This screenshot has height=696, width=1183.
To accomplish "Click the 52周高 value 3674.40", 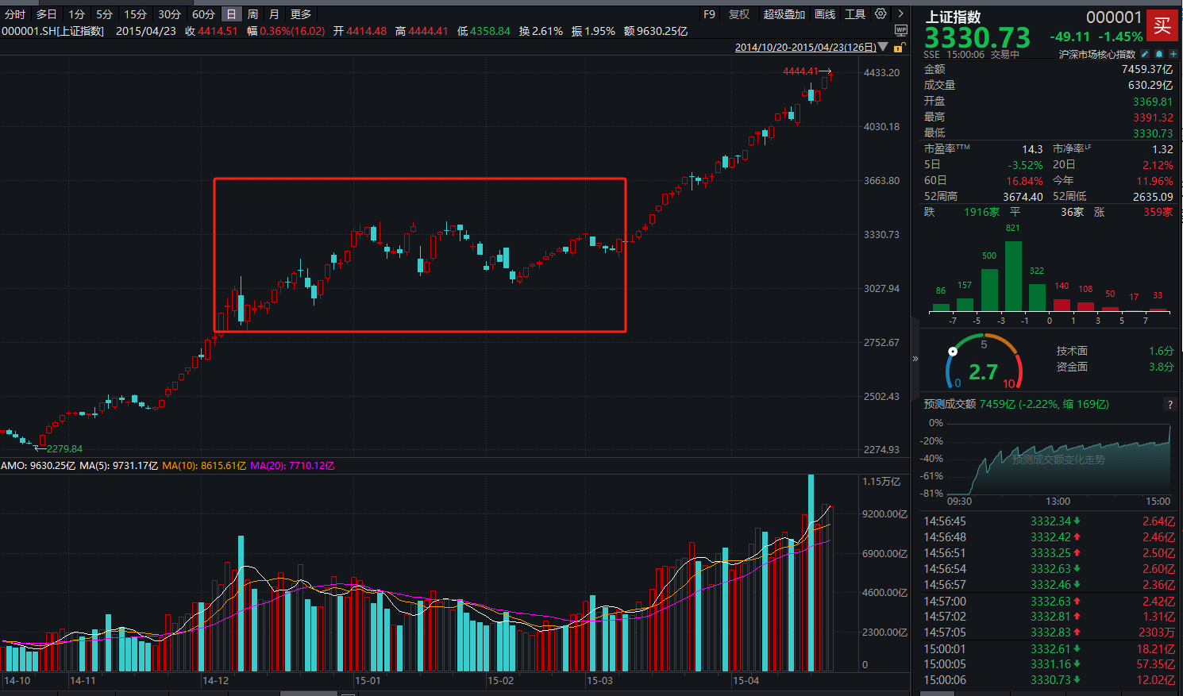I will 1023,197.
